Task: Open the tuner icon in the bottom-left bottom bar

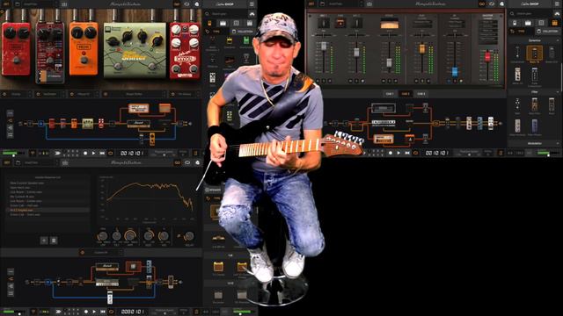Action: 33,312
